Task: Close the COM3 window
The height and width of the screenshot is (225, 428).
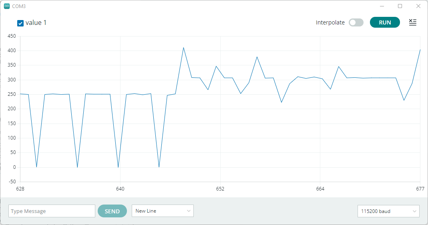Action: coord(418,6)
